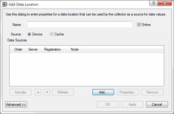The width and height of the screenshot is (174, 114).
Task: Click the Name input field
Action: click(80, 24)
